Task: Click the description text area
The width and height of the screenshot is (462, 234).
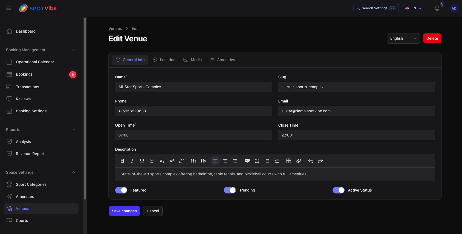Action: [x=275, y=174]
